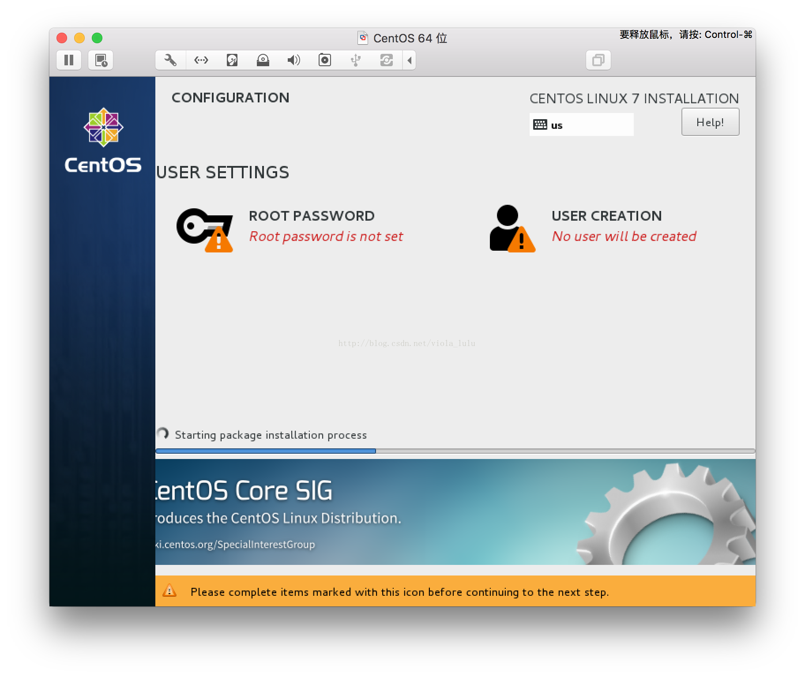This screenshot has height=677, width=805.
Task: Click the installation progress bar
Action: (x=455, y=451)
